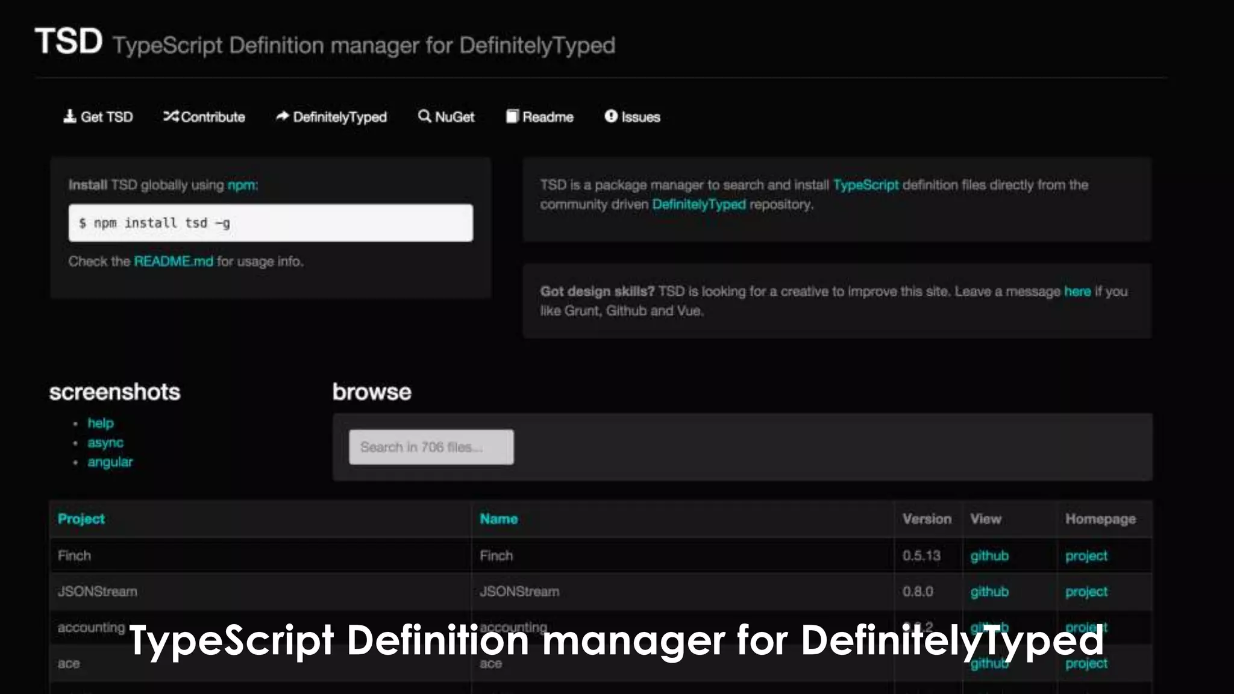1234x694 pixels.
Task: Click the exclamation icon beside Issues
Action: coord(611,116)
